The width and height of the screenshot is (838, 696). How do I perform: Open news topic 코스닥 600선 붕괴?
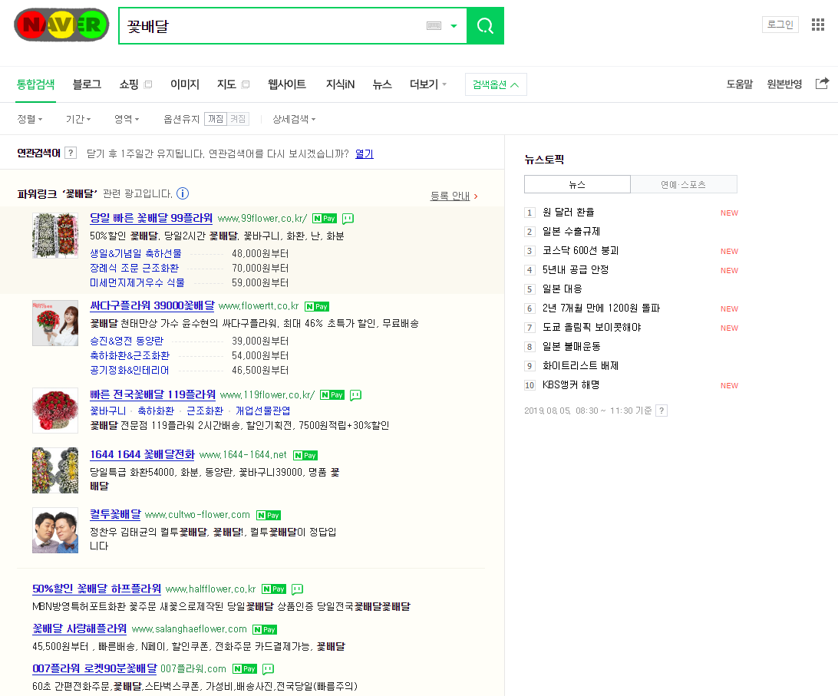580,251
